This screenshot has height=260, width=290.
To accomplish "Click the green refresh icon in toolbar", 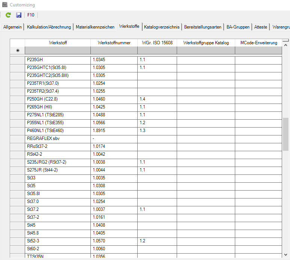I will click(x=8, y=15).
